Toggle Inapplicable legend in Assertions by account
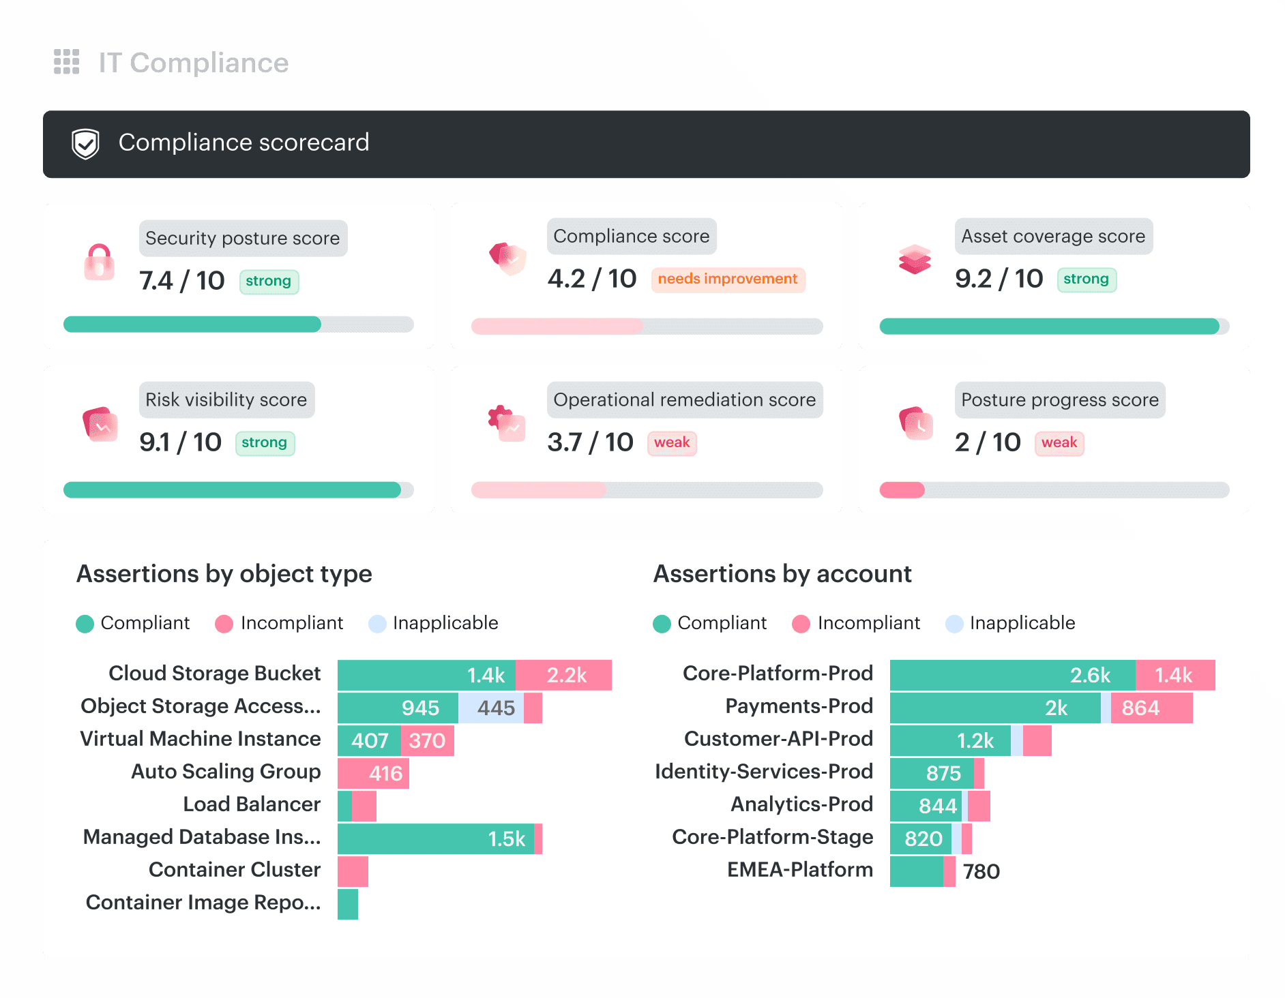The image size is (1285, 998). [1010, 623]
